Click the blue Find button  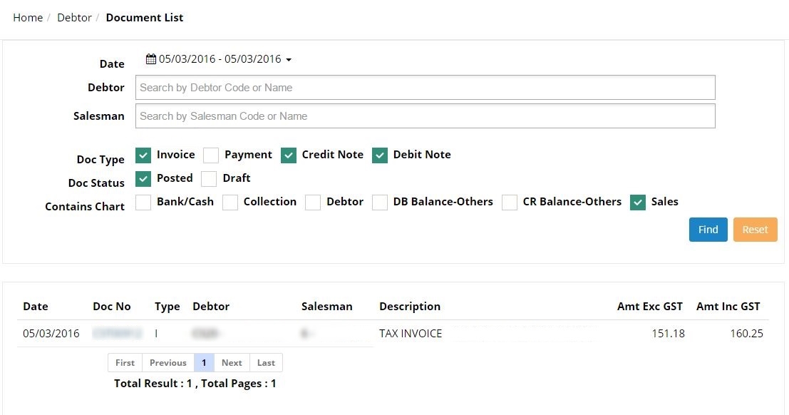click(708, 230)
